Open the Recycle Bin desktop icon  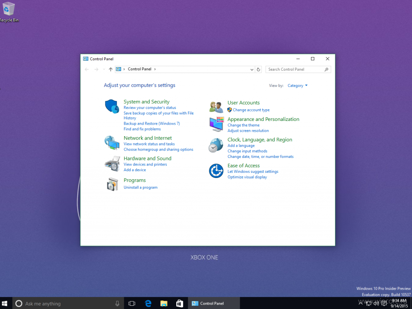coord(9,12)
